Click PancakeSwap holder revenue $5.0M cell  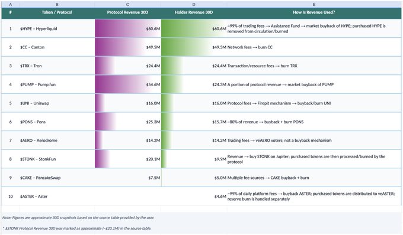[194, 178]
